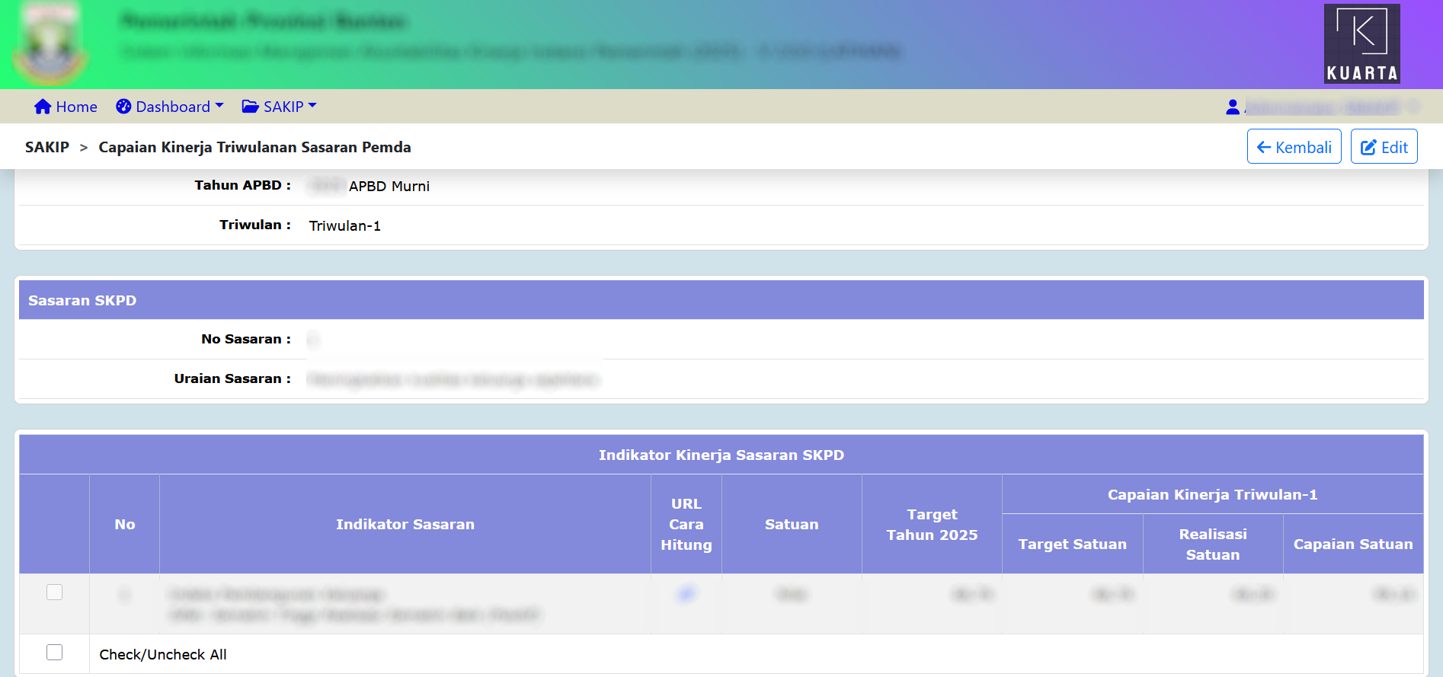The width and height of the screenshot is (1443, 677).
Task: Click the pencil icon on Edit button
Action: coord(1368,147)
